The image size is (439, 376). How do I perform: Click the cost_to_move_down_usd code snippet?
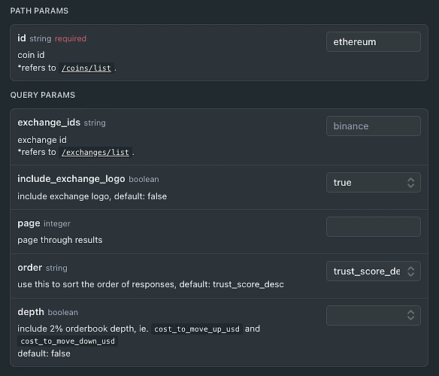pos(68,341)
